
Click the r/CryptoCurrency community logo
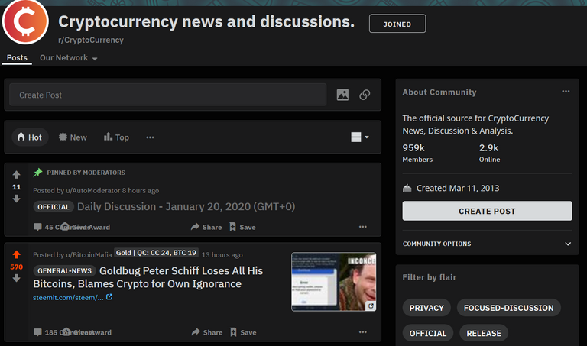tap(25, 21)
